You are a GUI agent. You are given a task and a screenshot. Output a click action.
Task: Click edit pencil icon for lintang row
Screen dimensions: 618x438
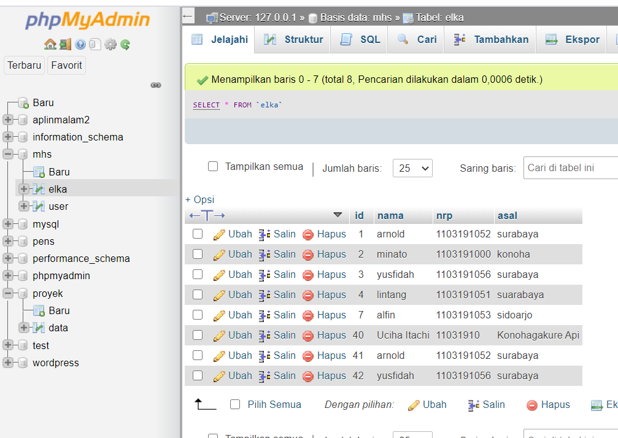219,295
